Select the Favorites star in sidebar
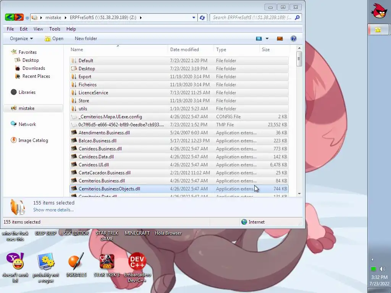This screenshot has width=391, height=293. [14, 52]
